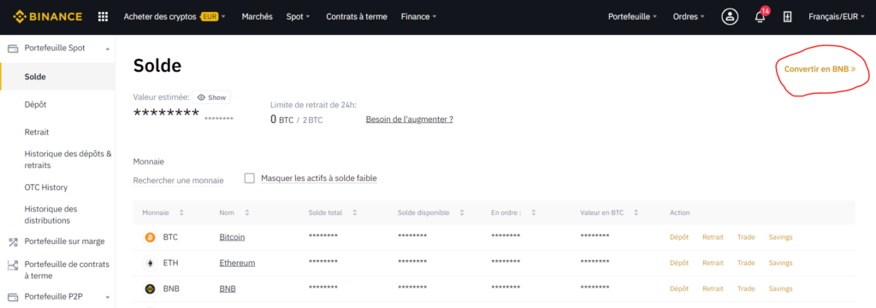
Task: Expand the Portefeuille P2P section
Action: (107, 298)
